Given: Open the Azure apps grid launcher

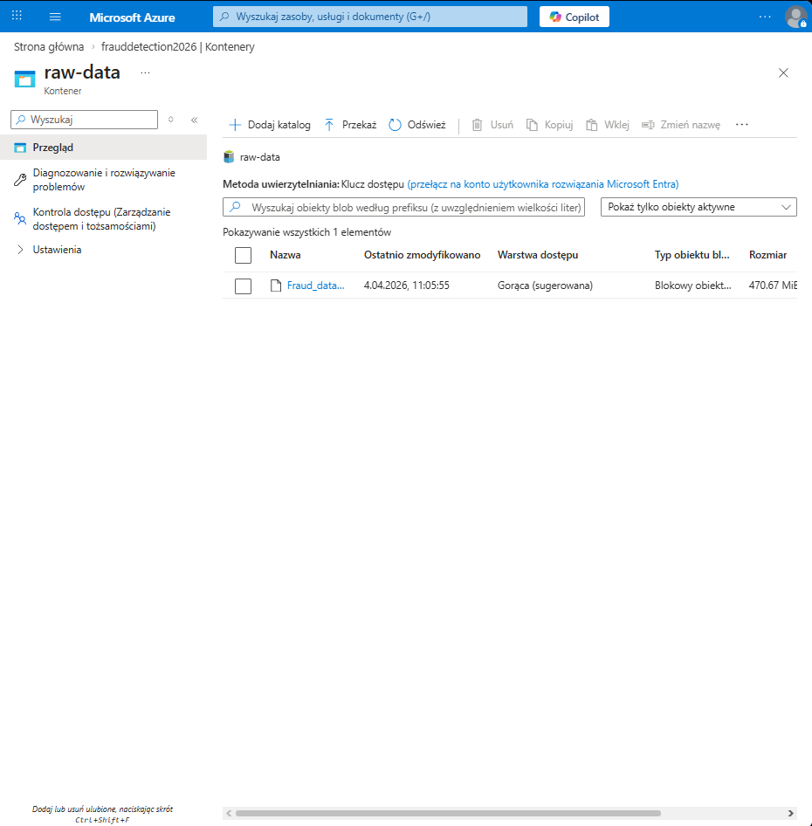Looking at the screenshot, I should coord(17,16).
